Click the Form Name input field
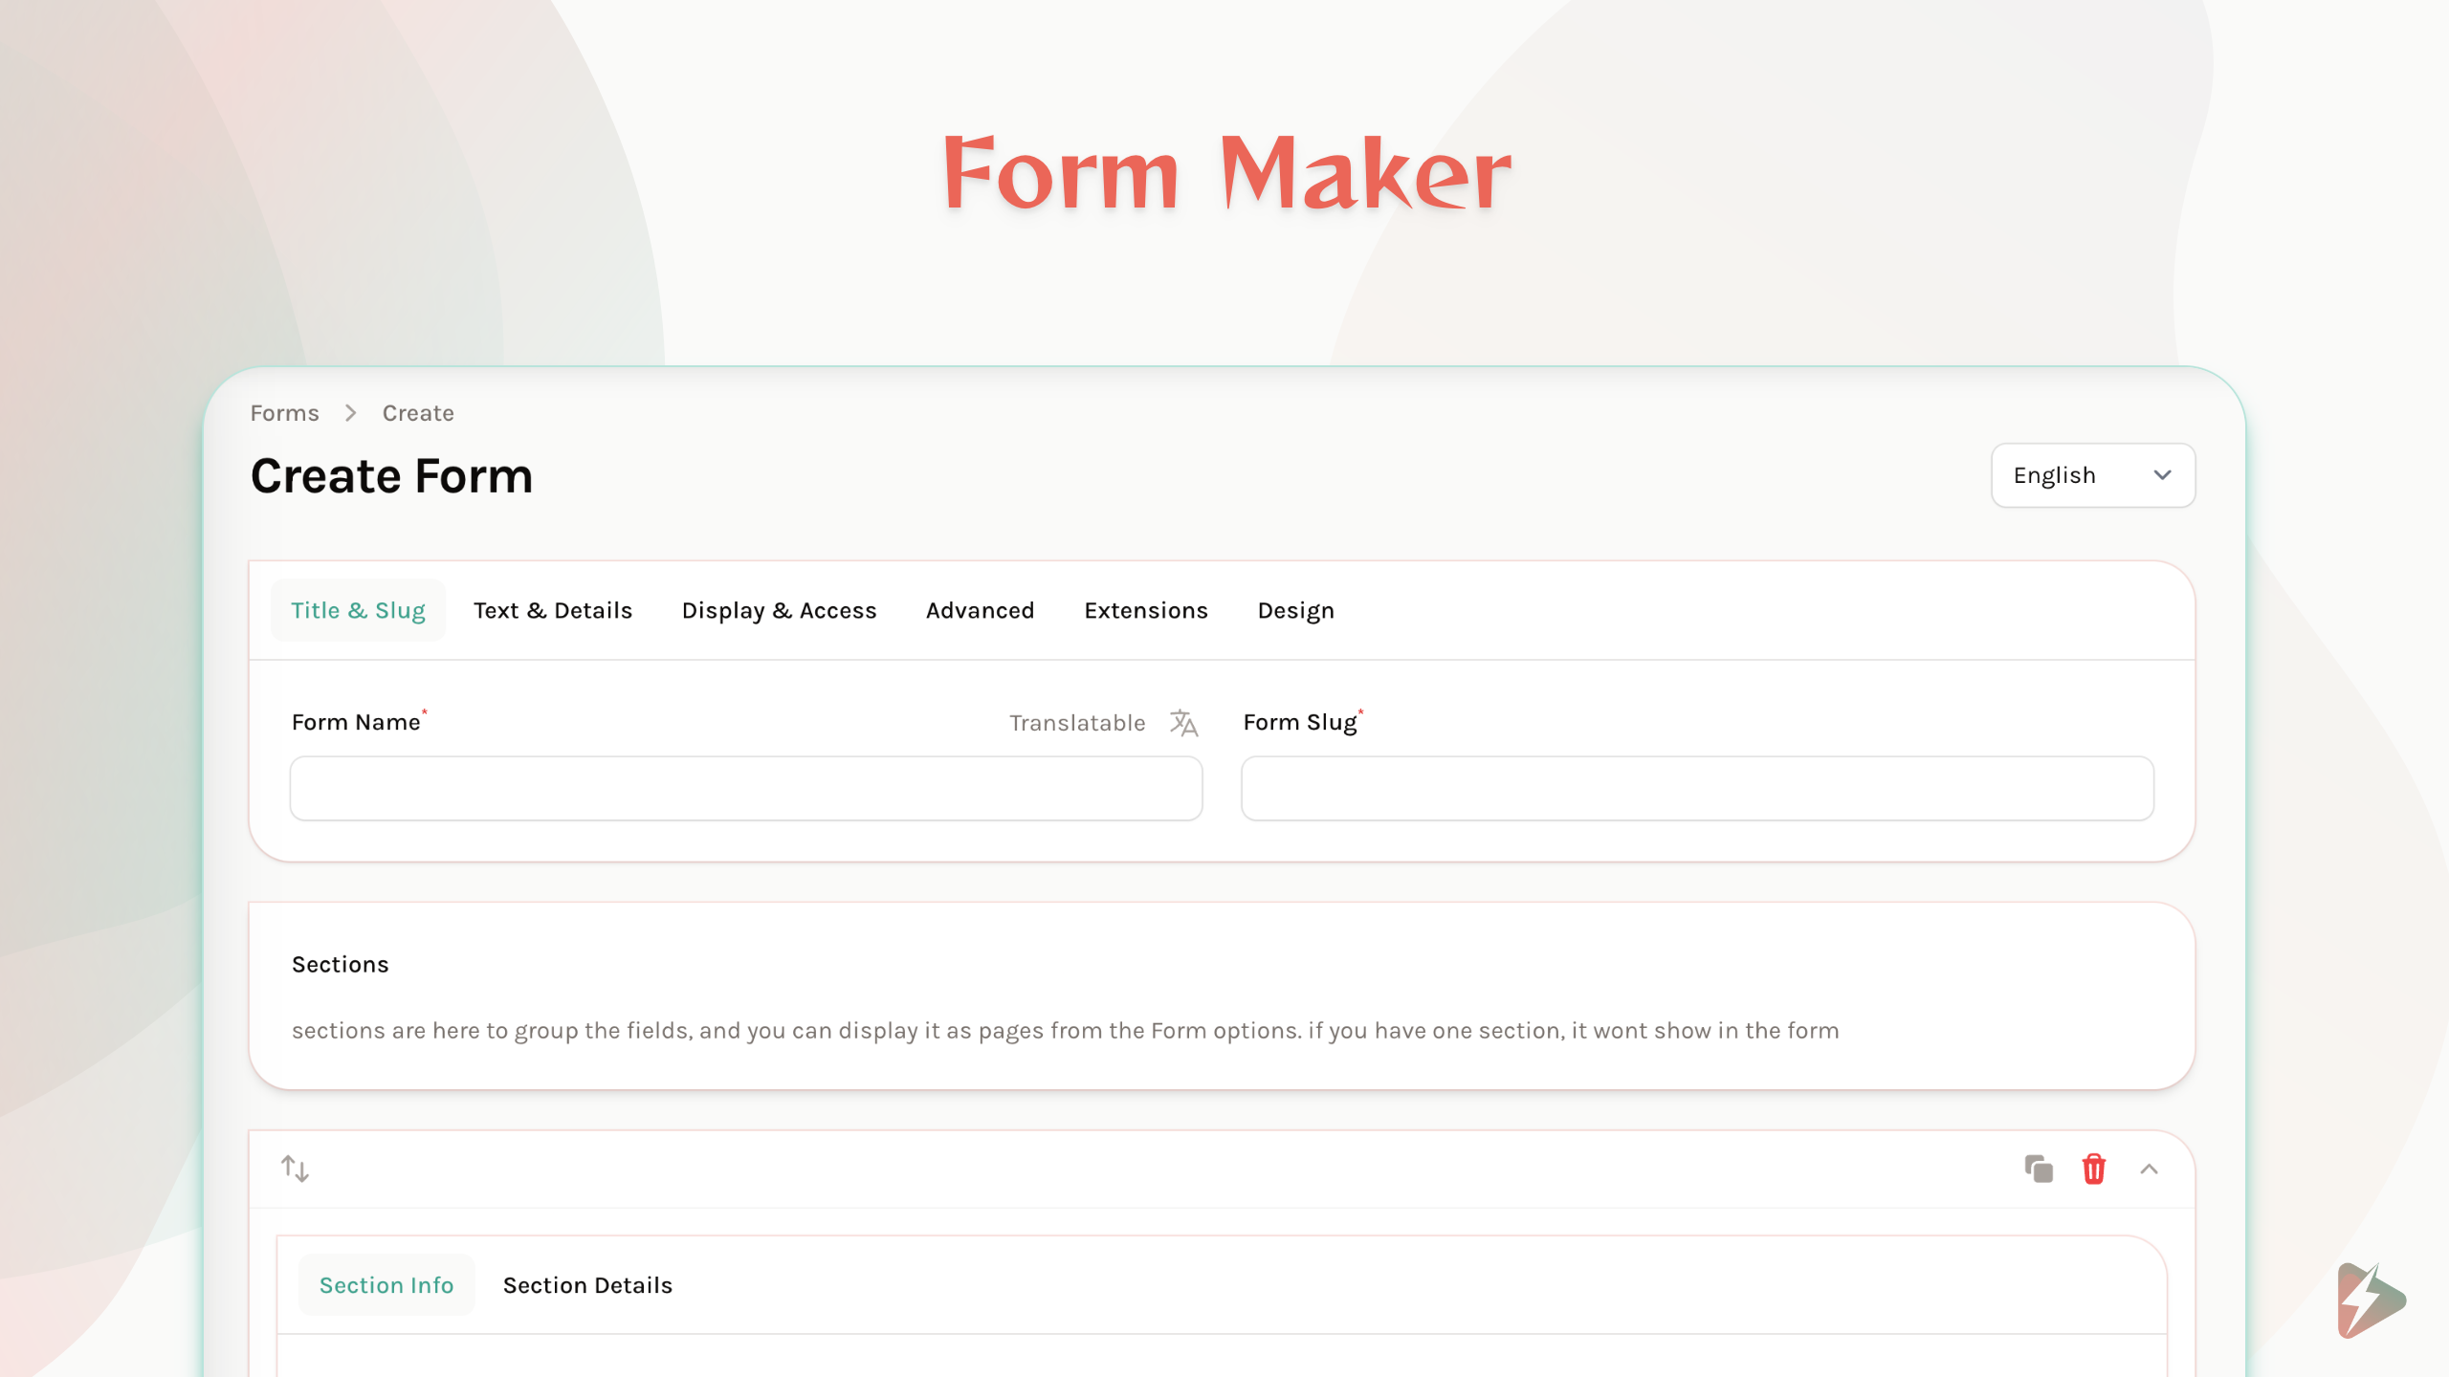The image size is (2449, 1377). [x=745, y=787]
